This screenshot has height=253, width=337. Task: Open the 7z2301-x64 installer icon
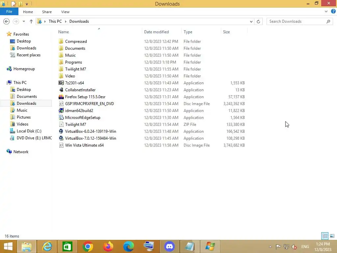[61, 83]
